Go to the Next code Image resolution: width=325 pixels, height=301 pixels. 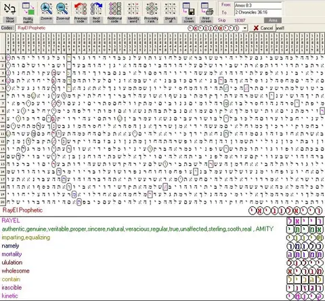click(x=96, y=12)
